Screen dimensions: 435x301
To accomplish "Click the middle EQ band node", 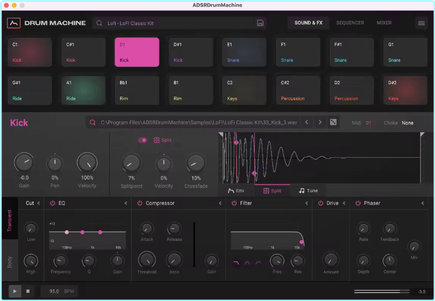I will pyautogui.click(x=82, y=232).
